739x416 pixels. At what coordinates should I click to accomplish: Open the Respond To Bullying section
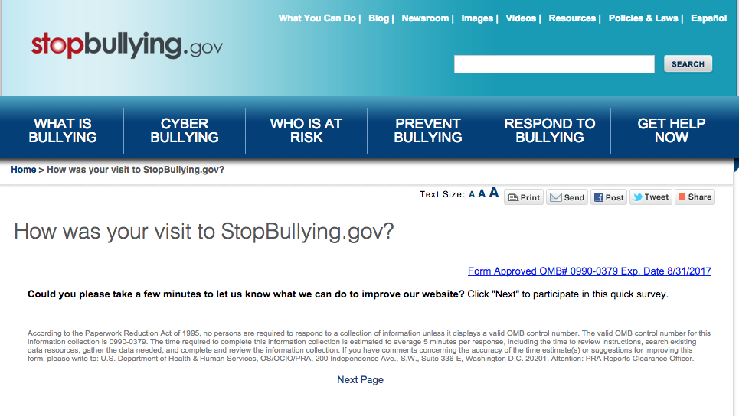point(550,130)
